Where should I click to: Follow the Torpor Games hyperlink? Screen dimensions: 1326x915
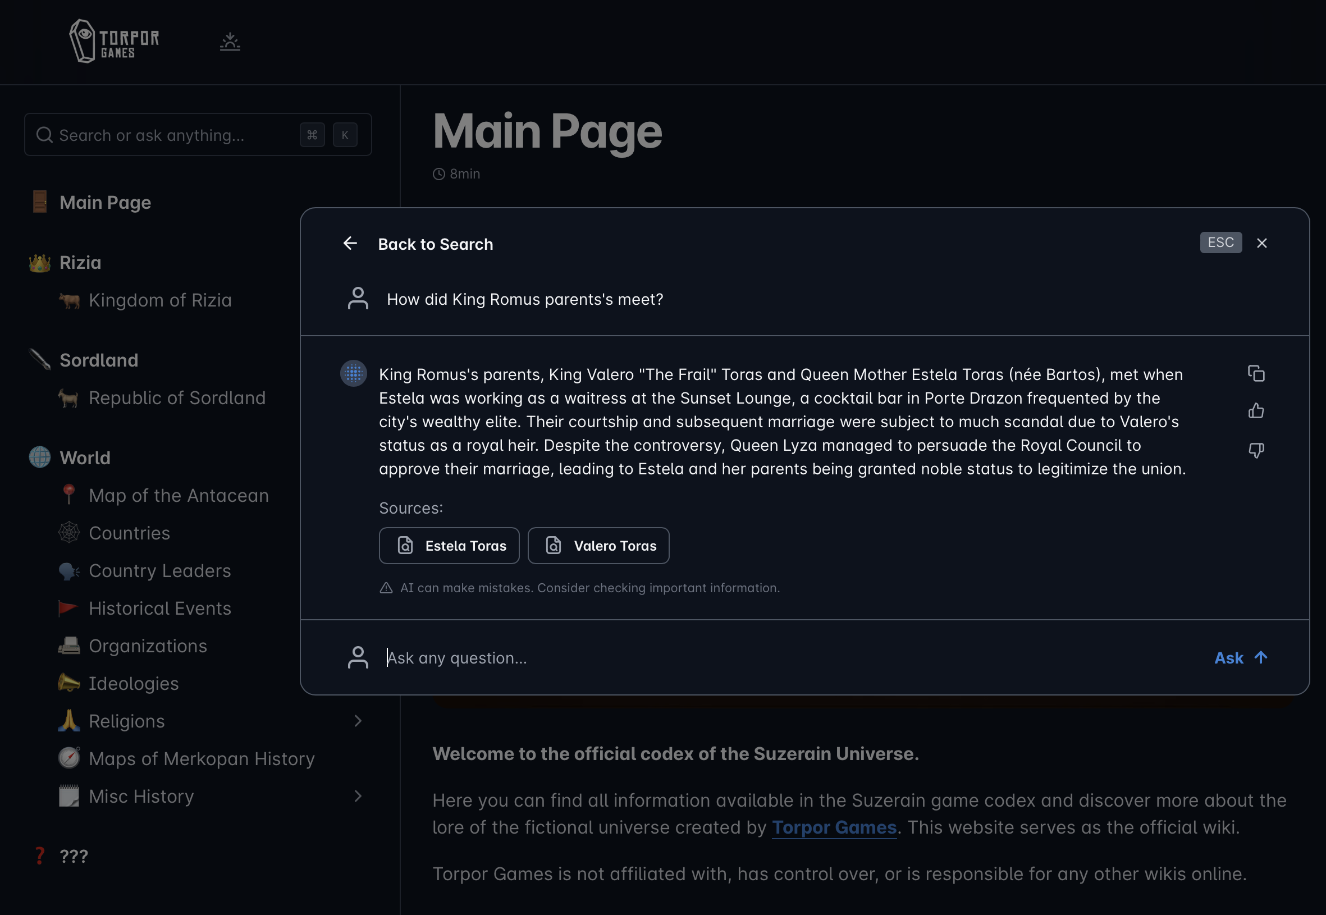834,827
